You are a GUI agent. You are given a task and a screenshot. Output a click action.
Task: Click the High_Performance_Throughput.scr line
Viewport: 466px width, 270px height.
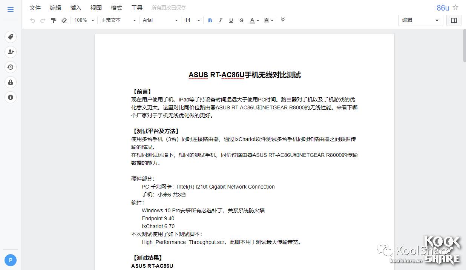pyautogui.click(x=222, y=242)
